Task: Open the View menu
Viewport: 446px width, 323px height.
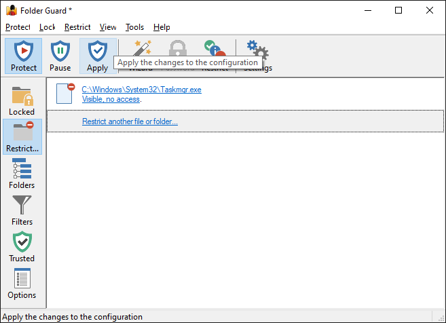Action: (x=108, y=27)
